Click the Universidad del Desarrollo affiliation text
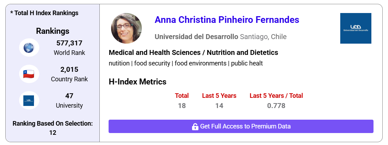Viewport: 388px width, 145px height. [x=197, y=37]
